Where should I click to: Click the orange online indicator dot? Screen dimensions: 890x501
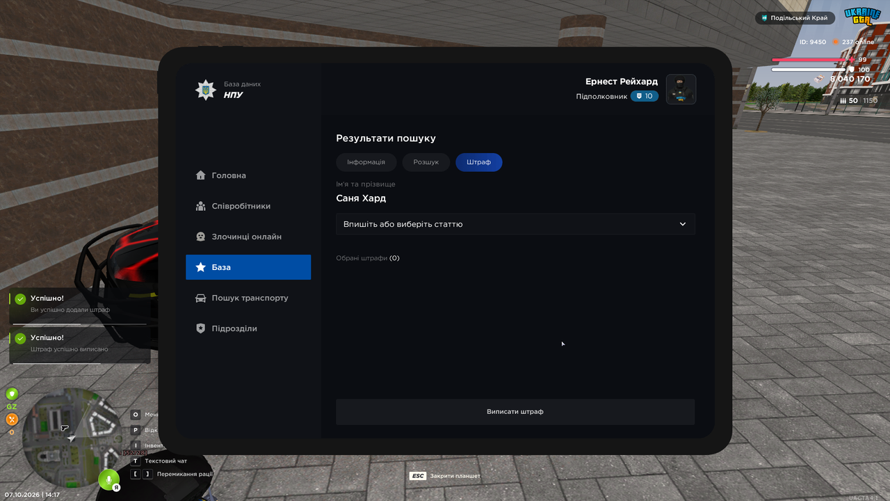click(836, 42)
